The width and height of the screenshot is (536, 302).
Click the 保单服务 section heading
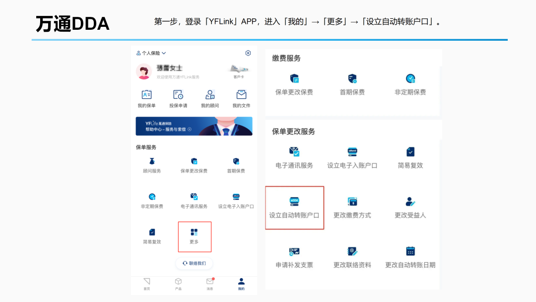tap(146, 148)
